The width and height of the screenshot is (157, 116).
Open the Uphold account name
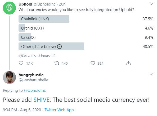[25, 4]
